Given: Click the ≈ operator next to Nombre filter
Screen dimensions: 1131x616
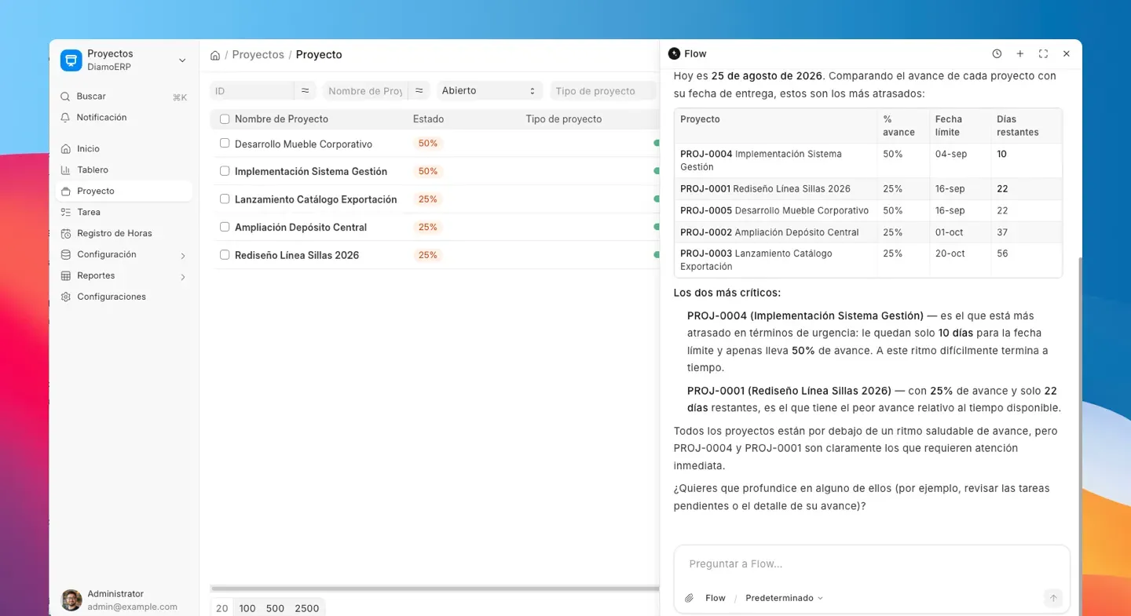Looking at the screenshot, I should click(x=419, y=91).
